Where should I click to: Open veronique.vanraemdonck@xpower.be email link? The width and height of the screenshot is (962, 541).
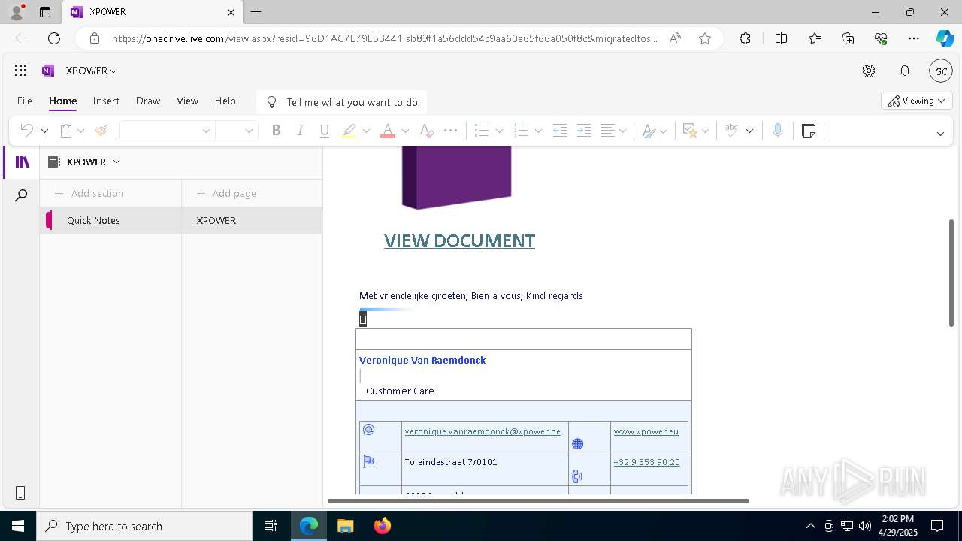[x=483, y=431]
